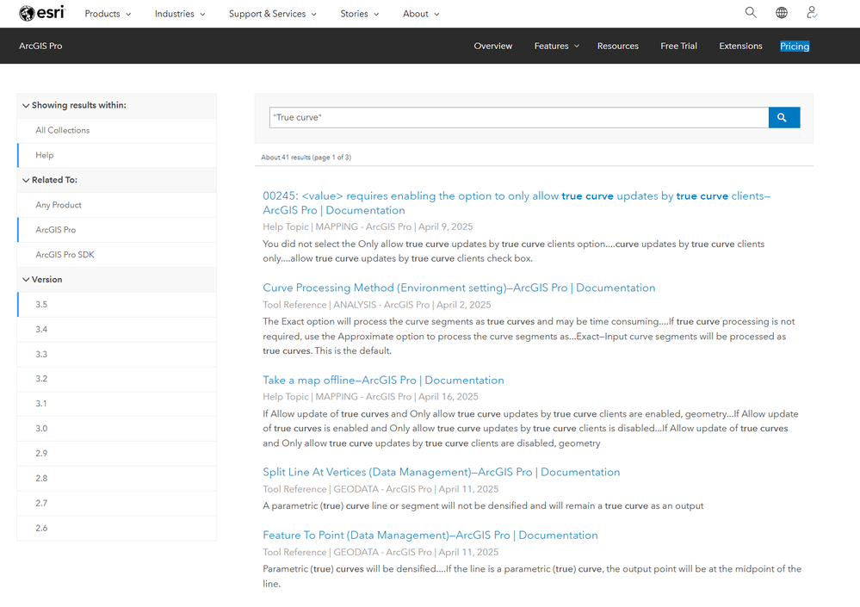Choose the Any Product filter
The height and width of the screenshot is (607, 860).
click(x=117, y=205)
